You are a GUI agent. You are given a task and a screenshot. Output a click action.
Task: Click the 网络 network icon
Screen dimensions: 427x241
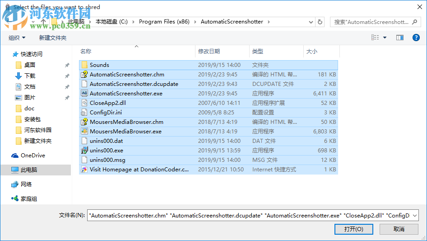pyautogui.click(x=15, y=184)
